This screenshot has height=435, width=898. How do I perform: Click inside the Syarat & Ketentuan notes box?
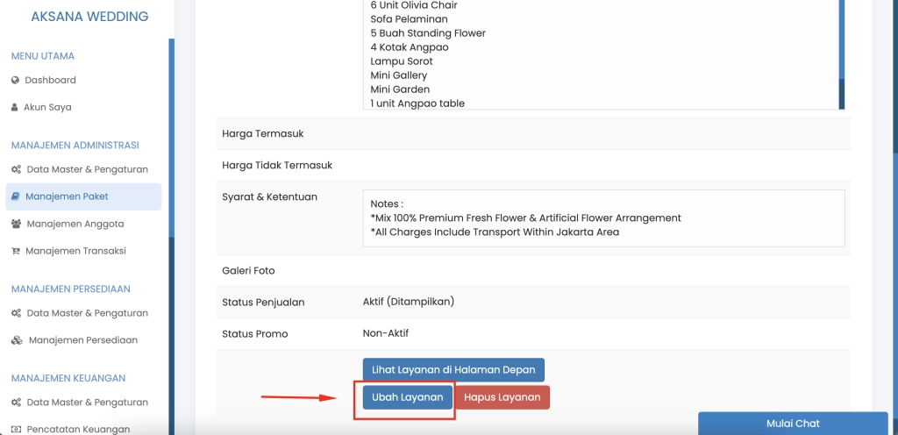(x=603, y=218)
